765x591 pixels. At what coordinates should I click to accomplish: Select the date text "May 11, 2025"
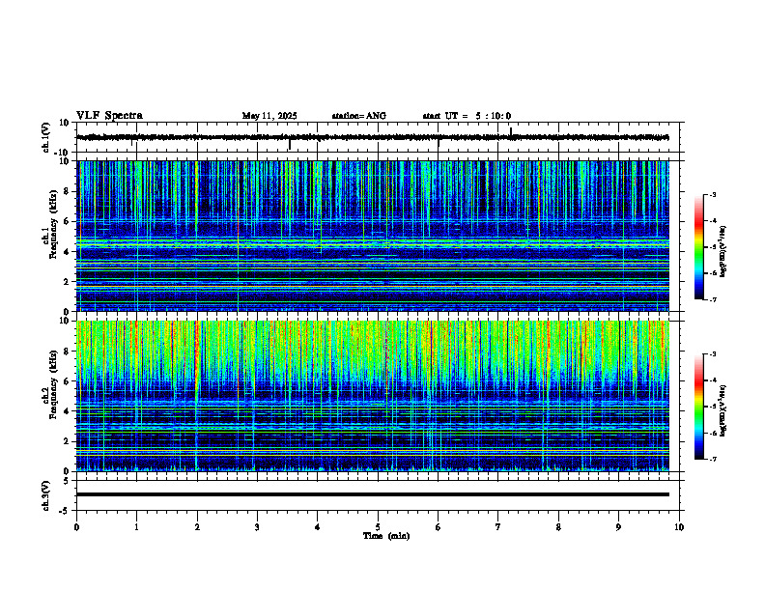(269, 116)
